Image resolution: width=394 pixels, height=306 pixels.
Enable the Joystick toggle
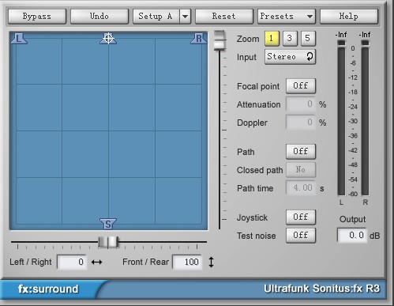(x=301, y=217)
